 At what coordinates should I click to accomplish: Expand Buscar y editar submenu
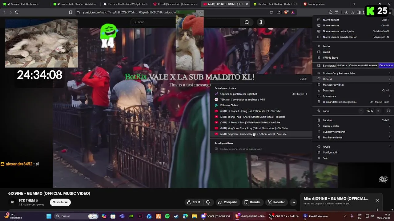[353, 126]
